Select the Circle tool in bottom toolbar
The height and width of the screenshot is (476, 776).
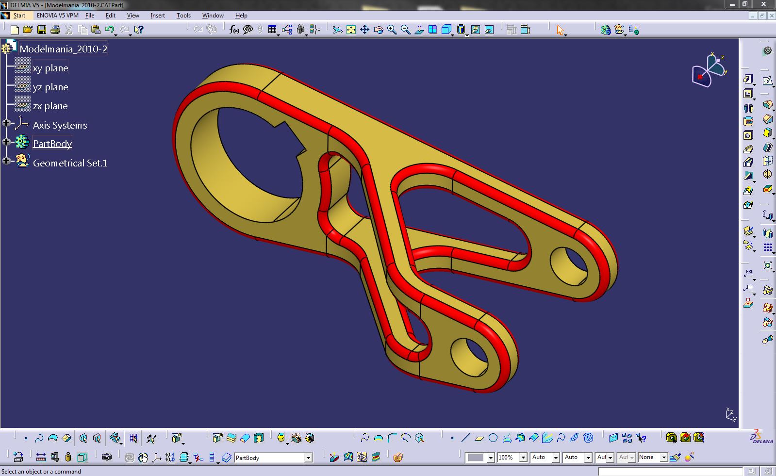click(493, 438)
